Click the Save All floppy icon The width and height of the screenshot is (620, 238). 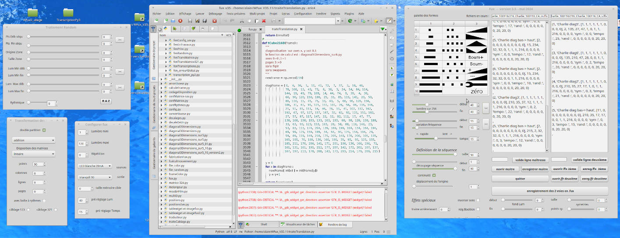click(205, 21)
